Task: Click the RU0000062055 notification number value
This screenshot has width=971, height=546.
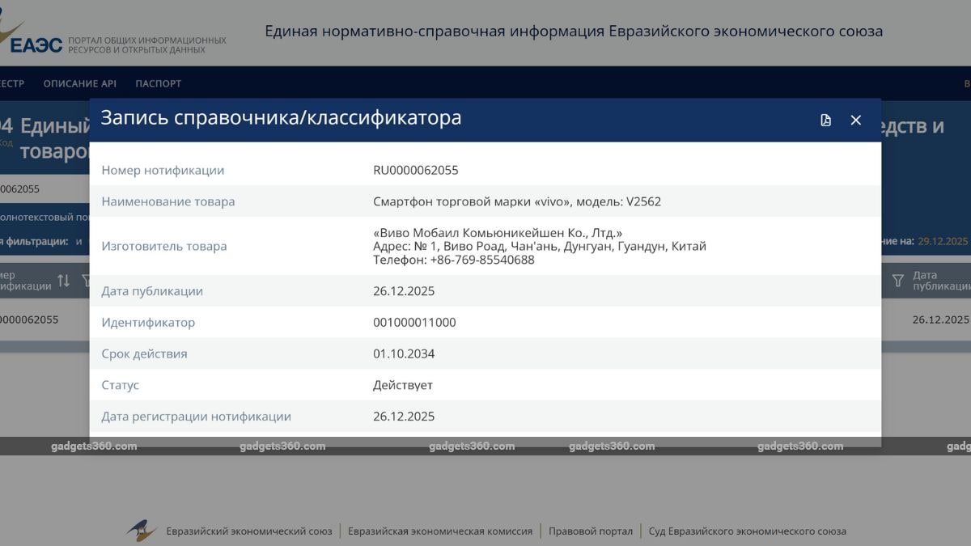Action: [416, 170]
